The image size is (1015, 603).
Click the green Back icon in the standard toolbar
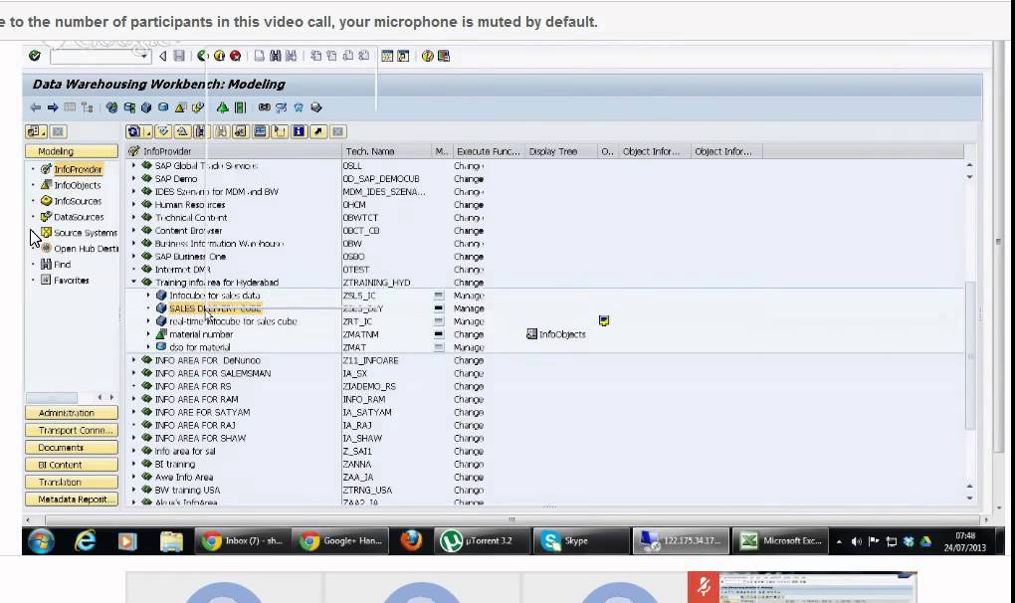pyautogui.click(x=203, y=57)
